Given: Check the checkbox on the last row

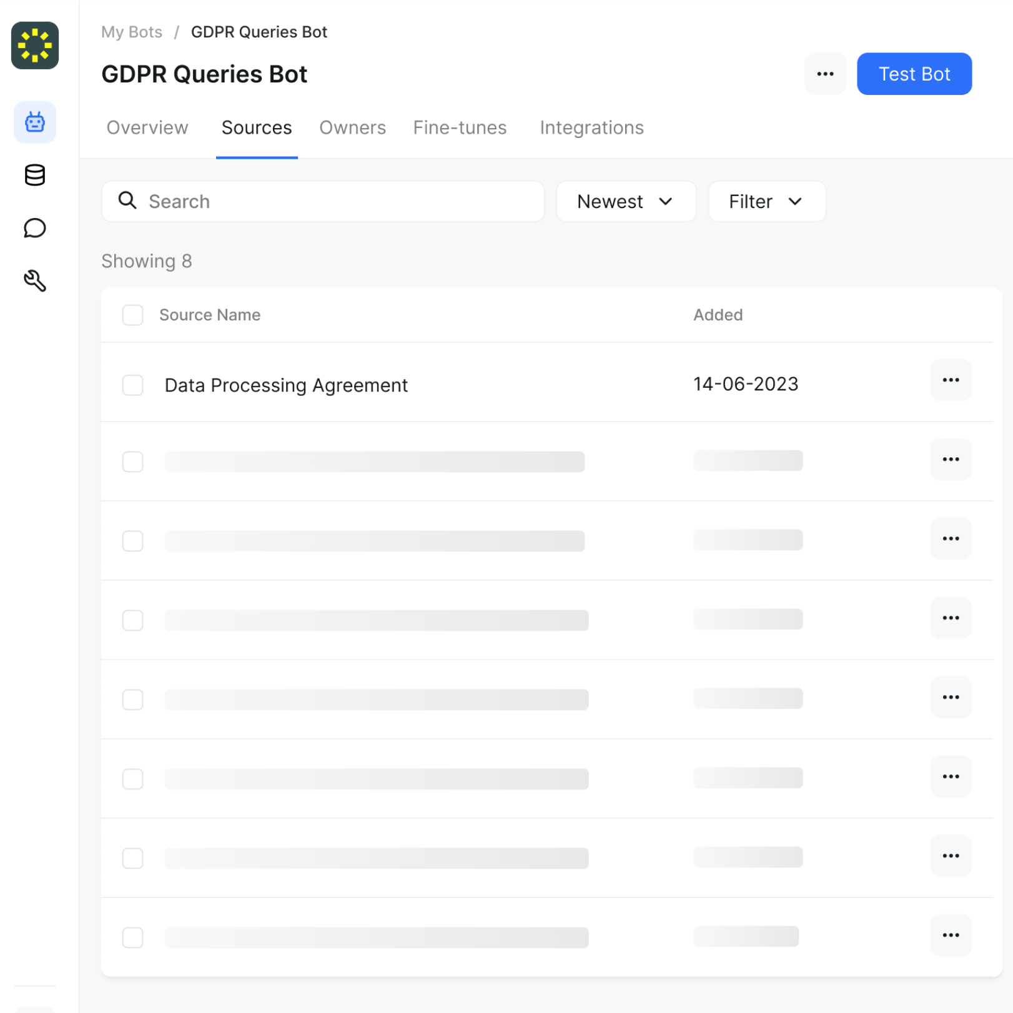Looking at the screenshot, I should click(x=133, y=937).
